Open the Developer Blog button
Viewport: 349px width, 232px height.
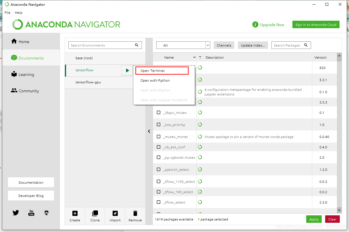(x=31, y=195)
